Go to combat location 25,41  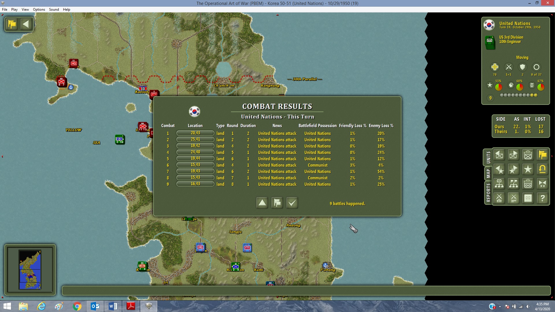click(195, 140)
